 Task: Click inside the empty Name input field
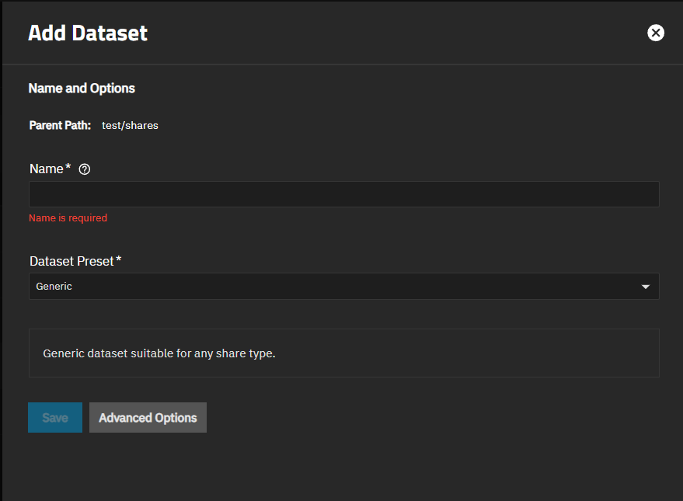[343, 194]
